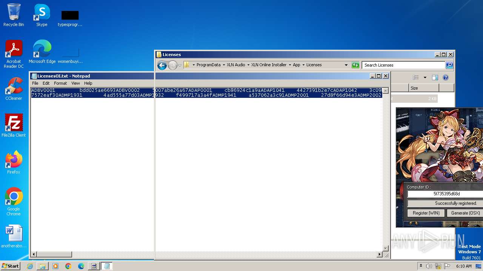Screen dimensions: 483x271
Task: Click the Computer ID field
Action: [x=445, y=194]
